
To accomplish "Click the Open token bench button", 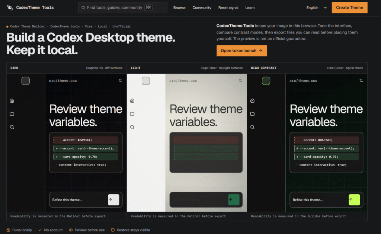I will 242,51.
